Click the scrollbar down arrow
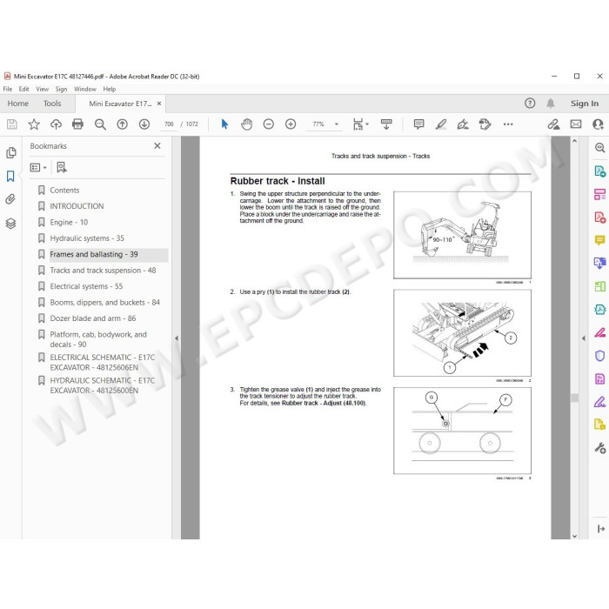 575,536
